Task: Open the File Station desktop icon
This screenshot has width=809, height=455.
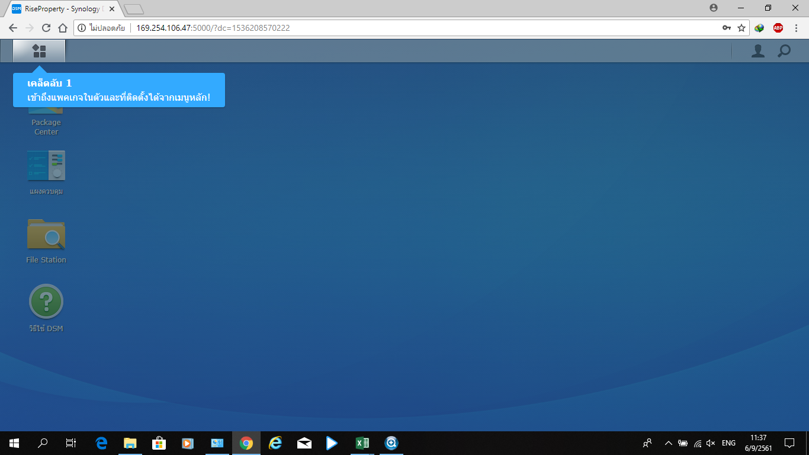Action: pyautogui.click(x=46, y=235)
